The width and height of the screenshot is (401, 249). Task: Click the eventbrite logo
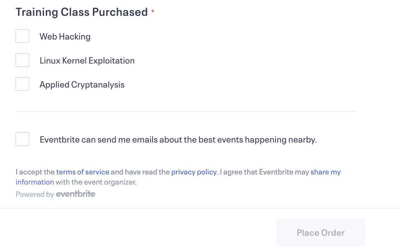click(76, 194)
